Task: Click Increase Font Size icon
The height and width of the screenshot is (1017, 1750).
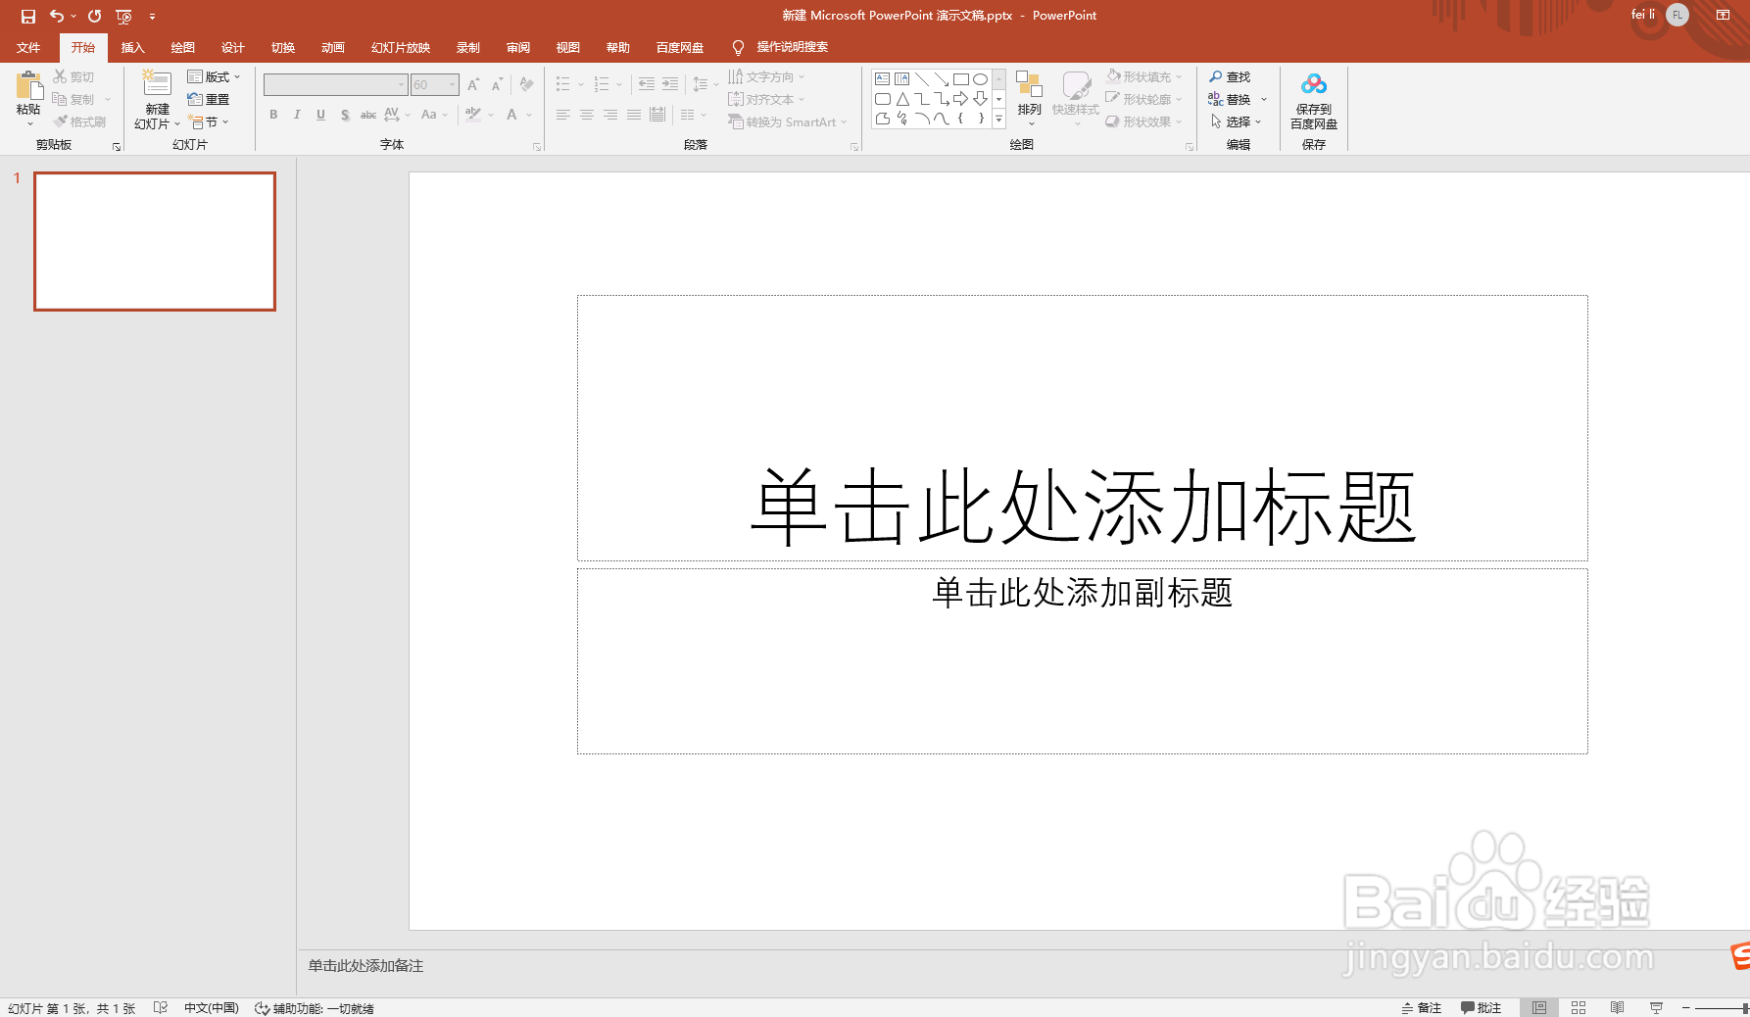Action: [x=473, y=85]
